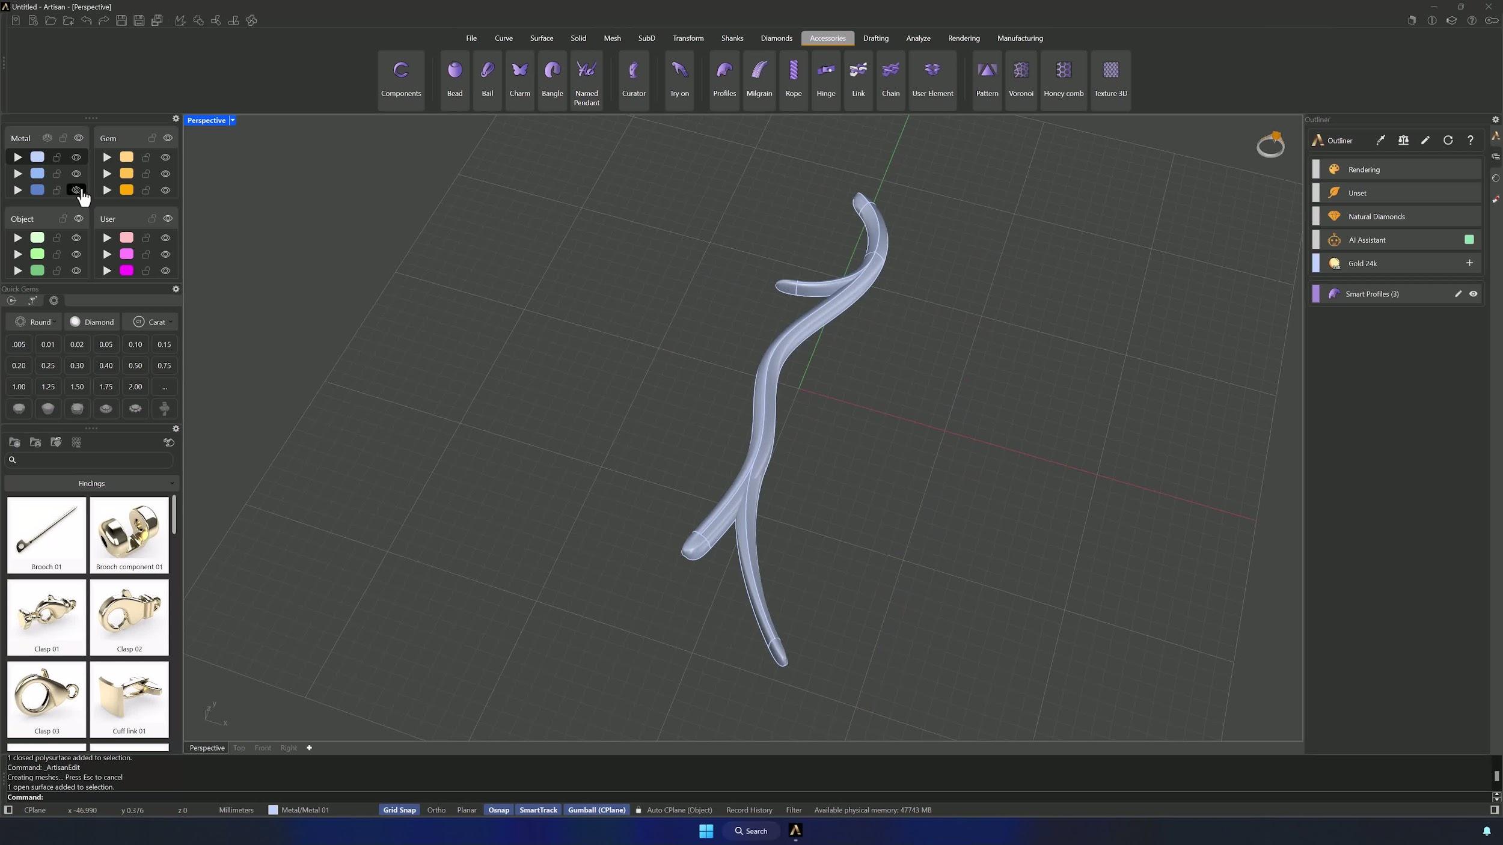Switch to the Shanks ribbon tab
This screenshot has width=1503, height=845.
point(732,38)
